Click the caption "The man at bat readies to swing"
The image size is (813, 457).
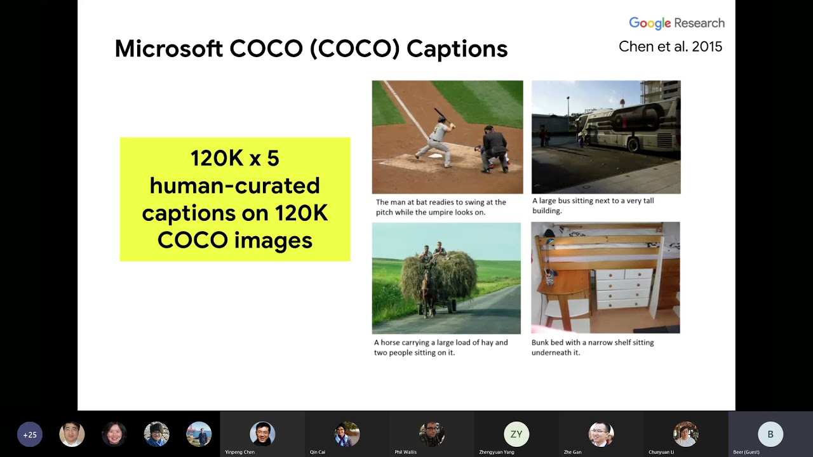[x=441, y=207]
